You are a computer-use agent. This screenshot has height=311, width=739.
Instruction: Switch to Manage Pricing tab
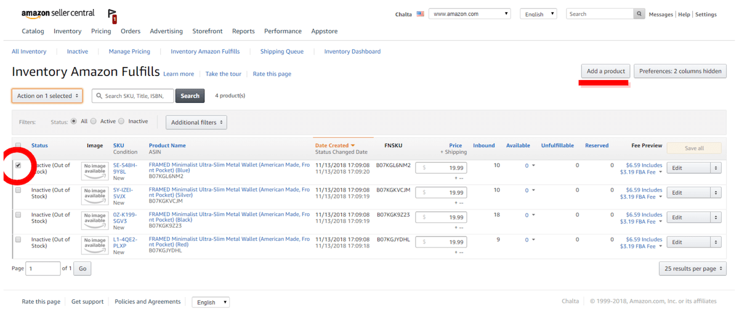[129, 52]
